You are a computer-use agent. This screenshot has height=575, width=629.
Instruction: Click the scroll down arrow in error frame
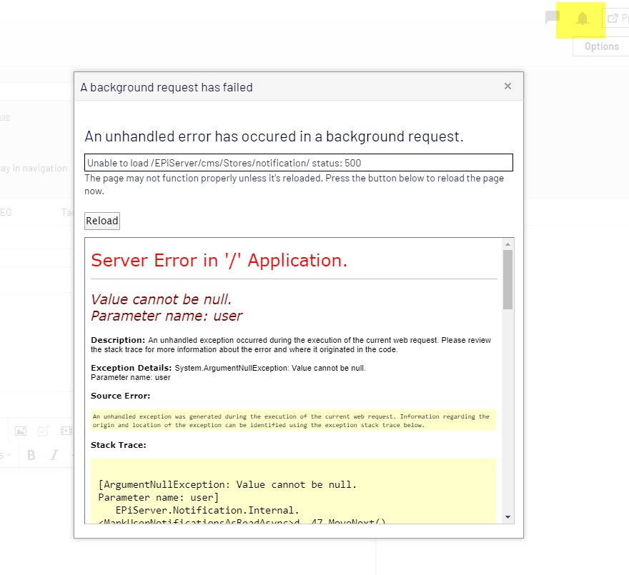507,516
